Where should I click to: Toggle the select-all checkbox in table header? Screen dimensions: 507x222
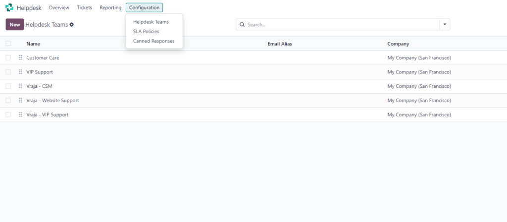pyautogui.click(x=8, y=44)
